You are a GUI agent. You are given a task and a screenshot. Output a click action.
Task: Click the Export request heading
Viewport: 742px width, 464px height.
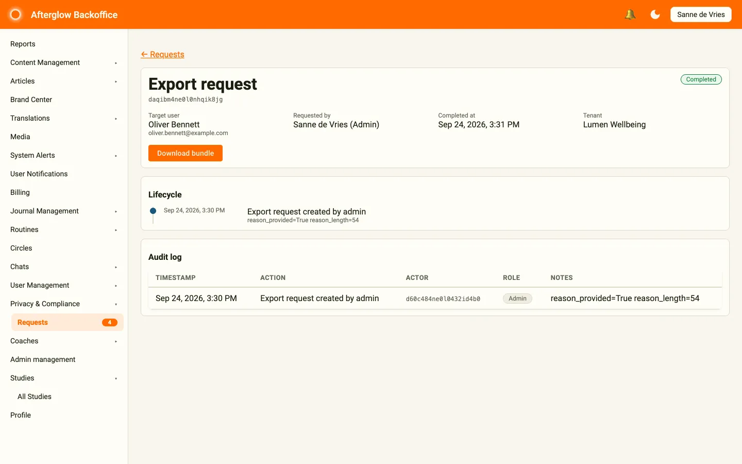click(203, 84)
